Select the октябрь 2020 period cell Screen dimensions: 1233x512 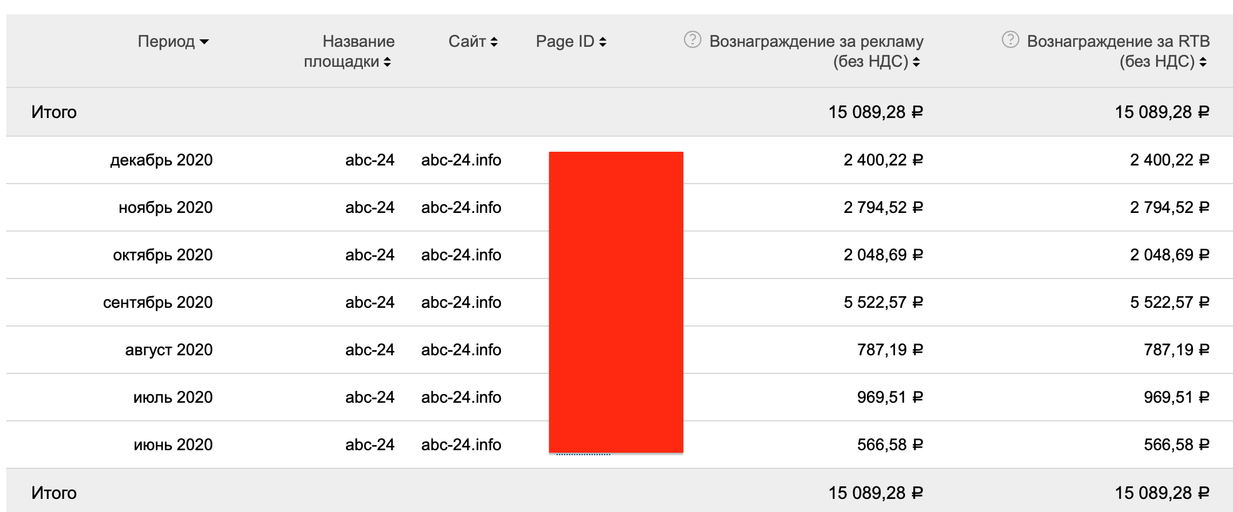click(x=162, y=255)
